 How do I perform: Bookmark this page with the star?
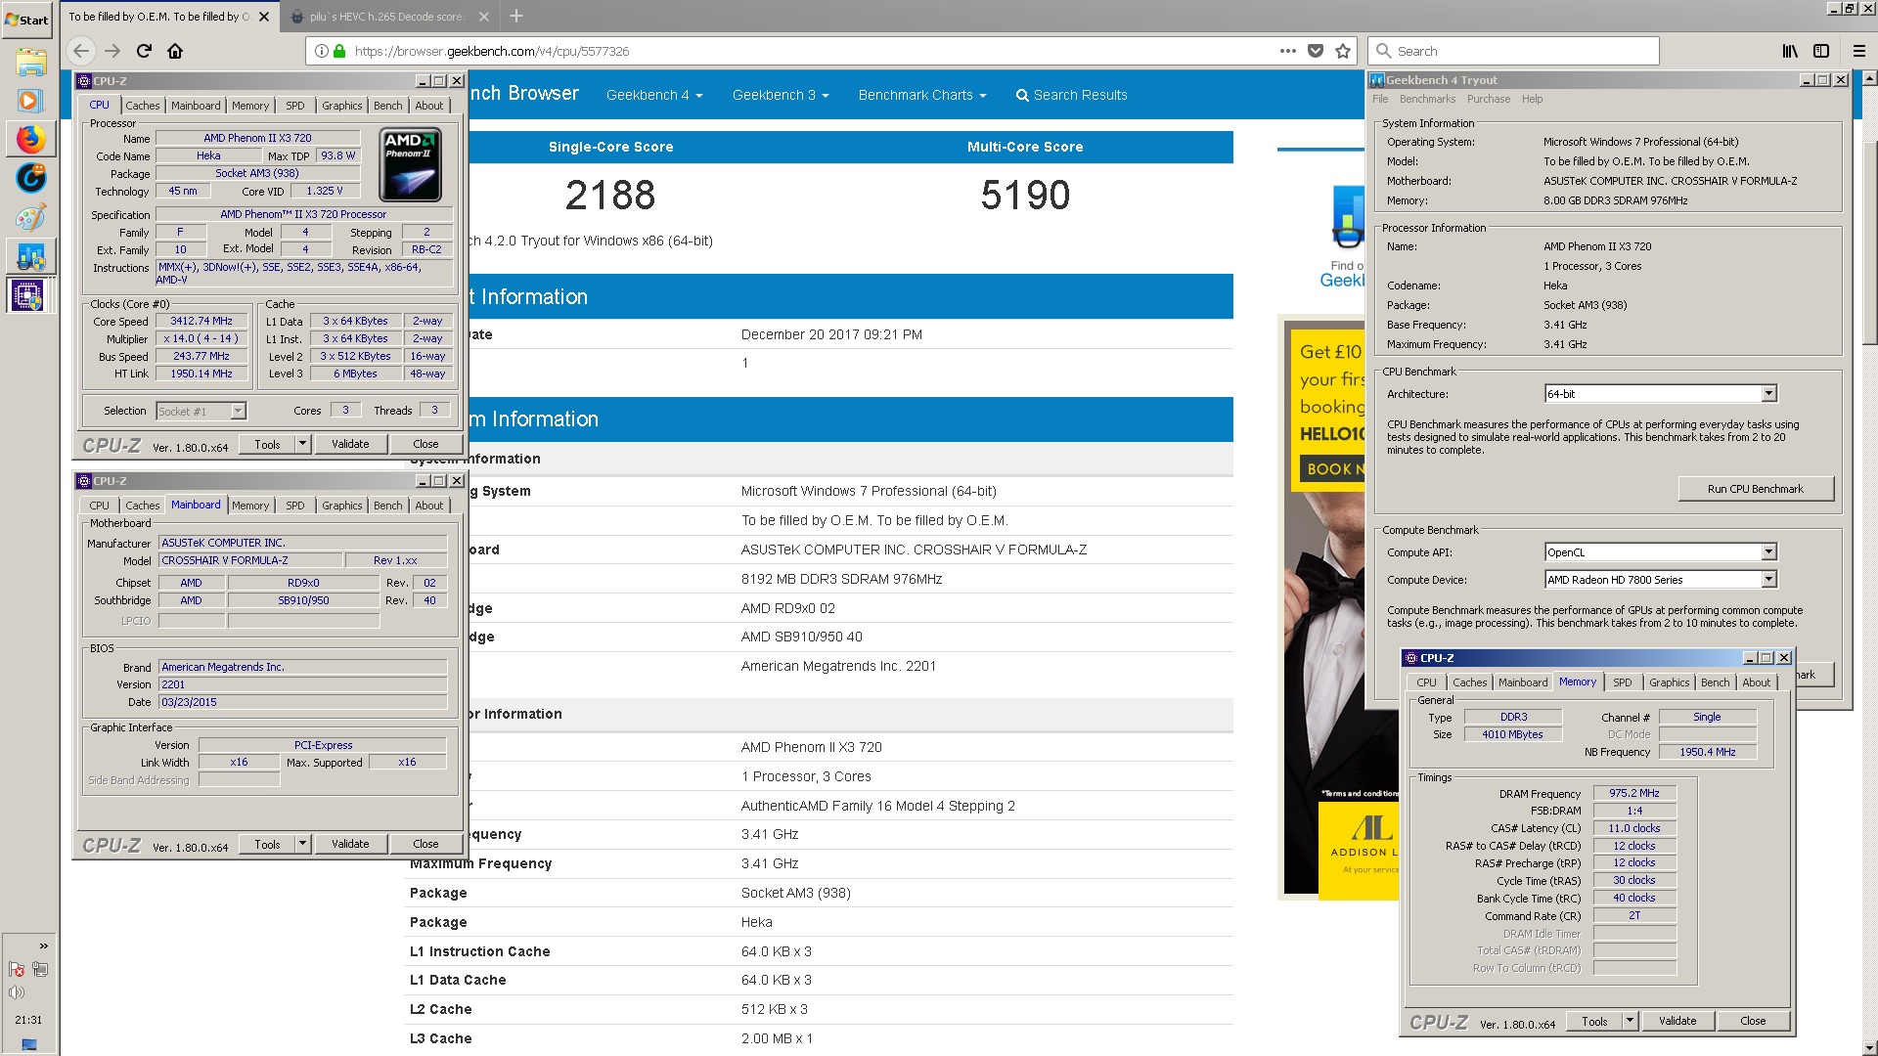click(1343, 51)
